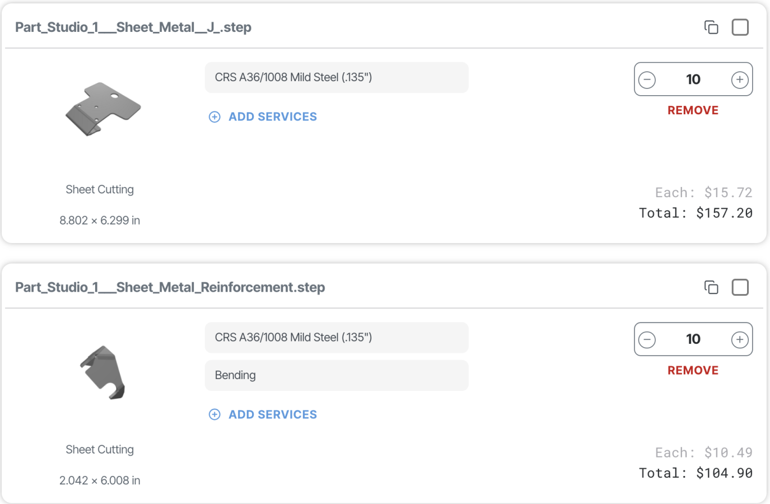Screen dimensions: 770x504
Task: Remove the Sheet_Metal_Reinforcement part from cart
Action: click(x=693, y=370)
